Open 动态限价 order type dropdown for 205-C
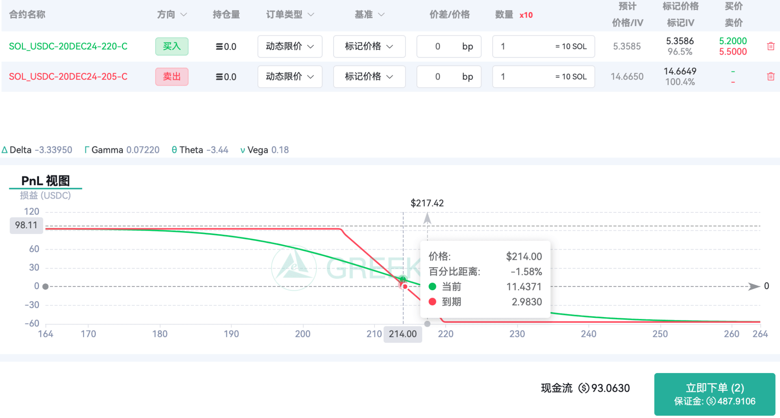Screen dimensions: 780x418 290,76
